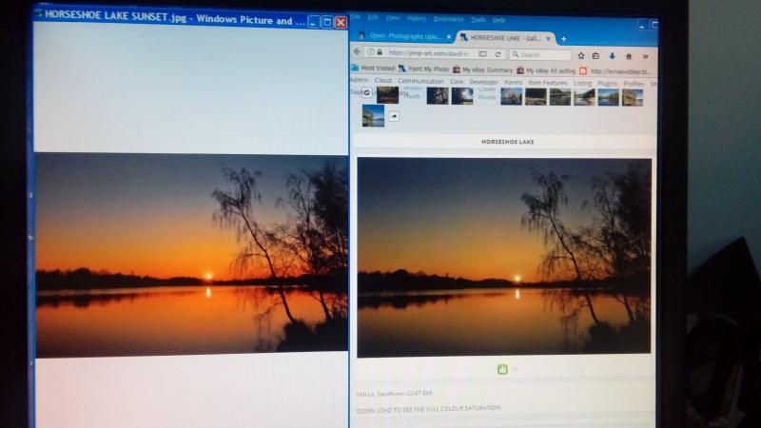Minimize the Windows Picture viewer window
761x428 pixels.
pyautogui.click(x=314, y=21)
